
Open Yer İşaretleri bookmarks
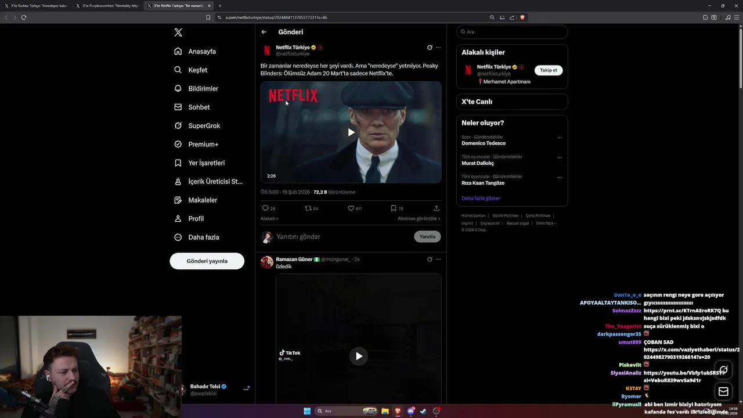199,163
